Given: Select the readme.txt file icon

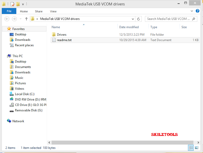Looking at the screenshot, I should [x=54, y=40].
